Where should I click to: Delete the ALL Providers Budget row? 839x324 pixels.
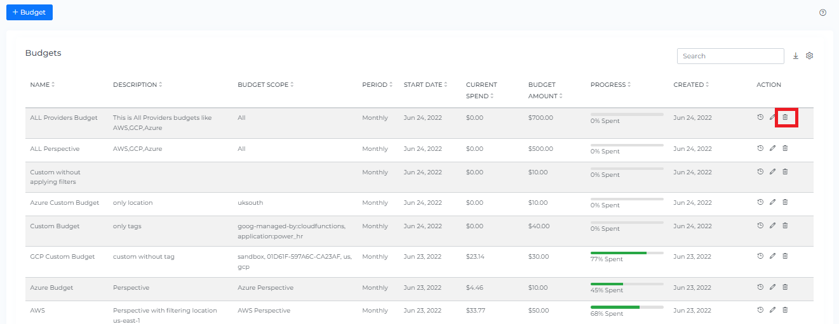coord(785,117)
